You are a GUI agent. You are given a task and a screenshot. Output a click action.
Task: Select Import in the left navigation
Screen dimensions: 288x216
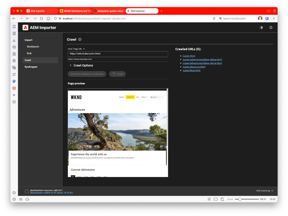pyautogui.click(x=28, y=40)
